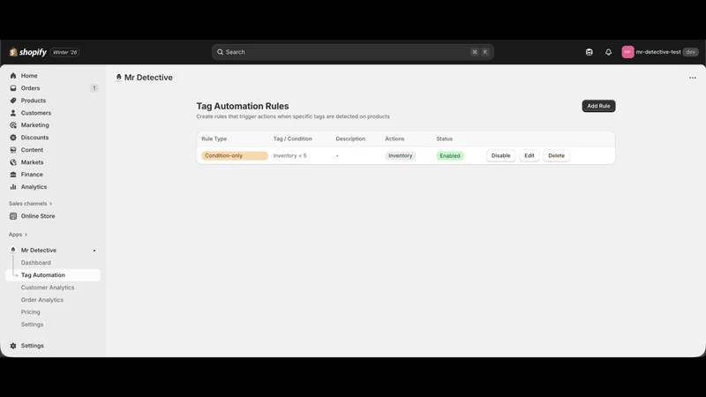Image resolution: width=706 pixels, height=397 pixels.
Task: Open the Analytics bar chart icon
Action: point(13,187)
